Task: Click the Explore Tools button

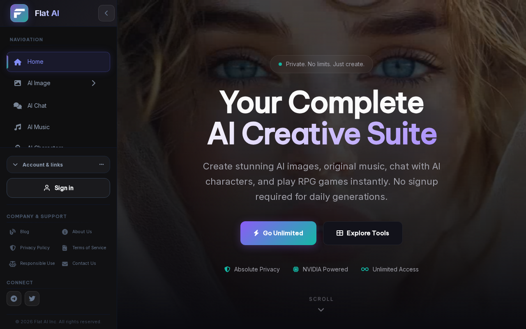Action: coord(363,233)
